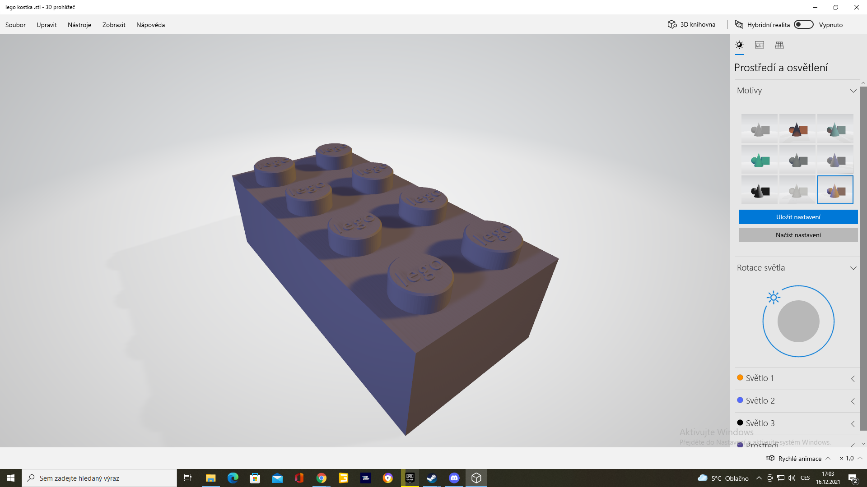Open Steam from the taskbar

tap(432, 478)
